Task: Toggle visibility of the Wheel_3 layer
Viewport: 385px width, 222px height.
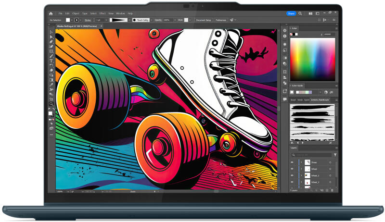Action: (292, 183)
